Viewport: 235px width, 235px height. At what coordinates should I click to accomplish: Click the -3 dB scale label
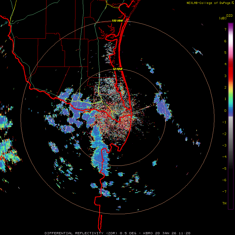224,145
